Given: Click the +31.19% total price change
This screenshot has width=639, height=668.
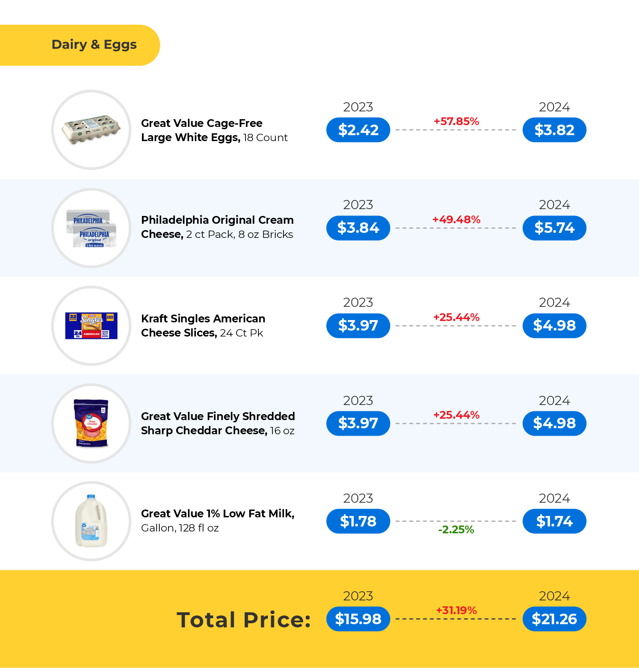Looking at the screenshot, I should (456, 610).
